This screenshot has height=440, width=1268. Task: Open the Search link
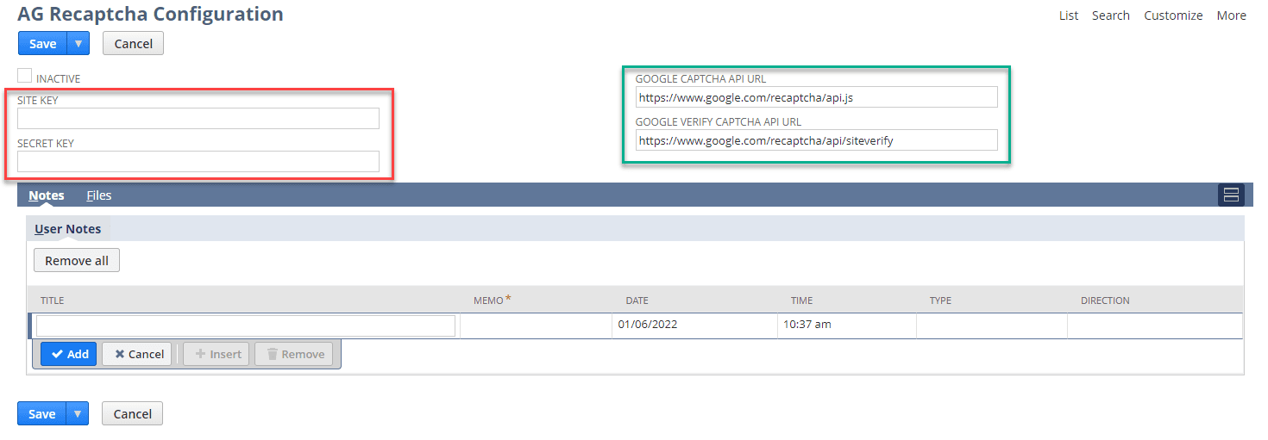coord(1111,15)
